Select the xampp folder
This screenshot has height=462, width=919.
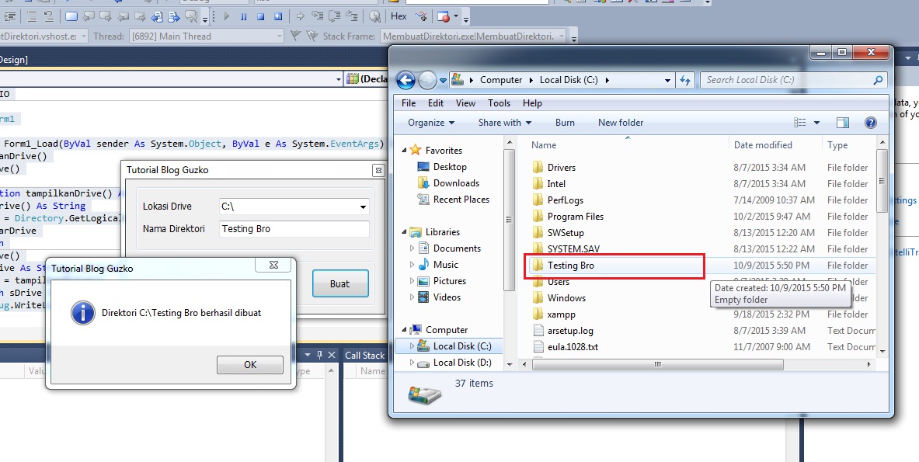click(561, 315)
